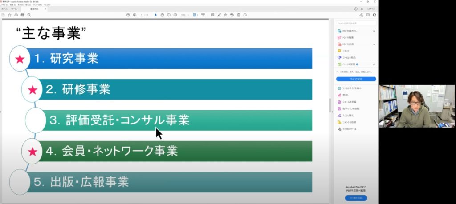Go to previous page with up arrow

pos(128,15)
